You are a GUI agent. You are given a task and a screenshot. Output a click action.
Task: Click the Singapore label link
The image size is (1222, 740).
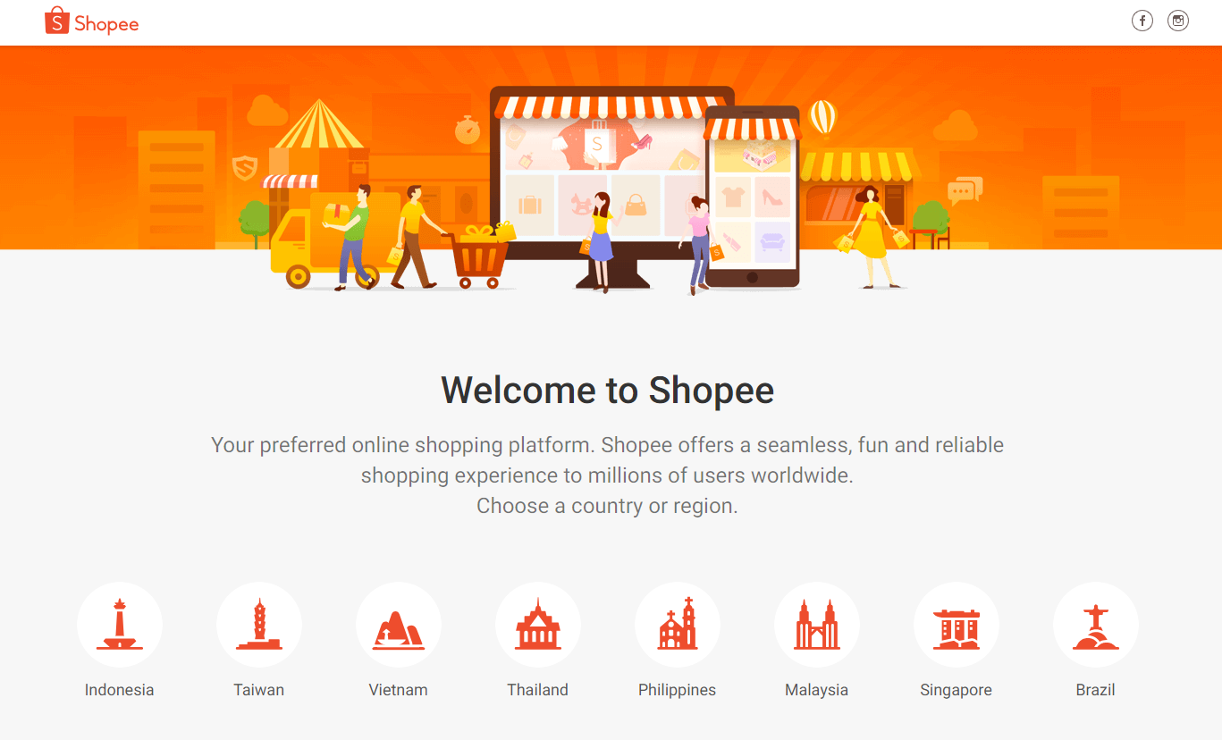tap(957, 690)
